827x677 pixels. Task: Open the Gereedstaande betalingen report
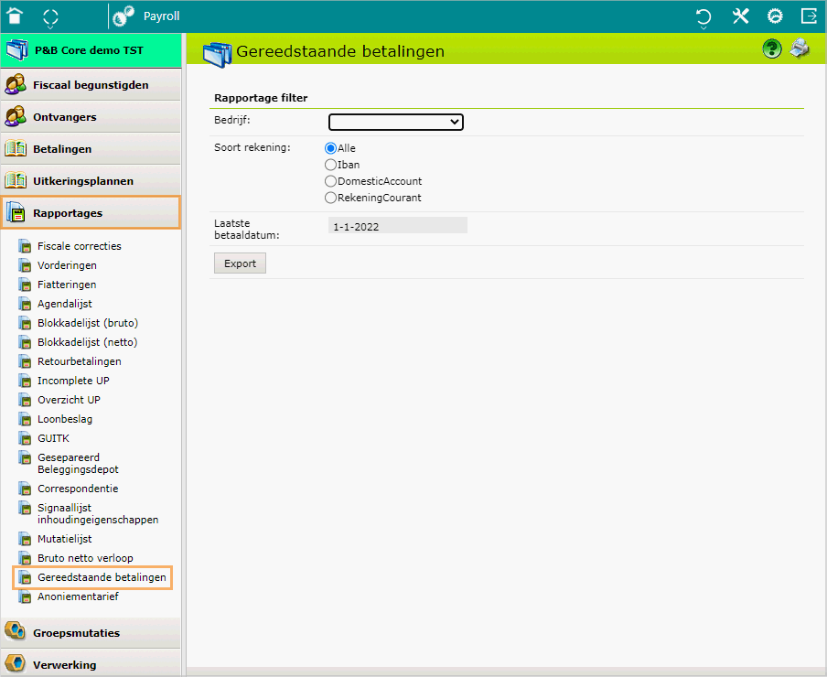(102, 577)
